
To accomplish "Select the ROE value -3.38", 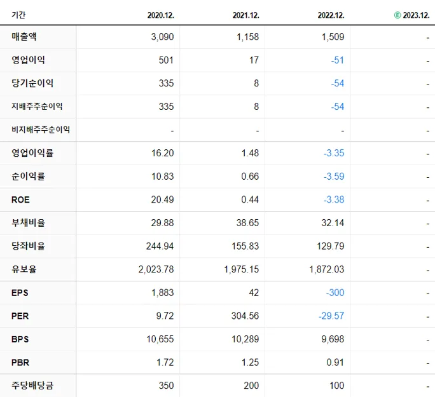I will pos(334,199).
